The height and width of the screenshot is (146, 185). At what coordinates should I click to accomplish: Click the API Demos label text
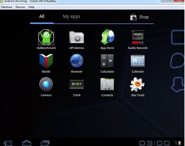tap(77, 48)
